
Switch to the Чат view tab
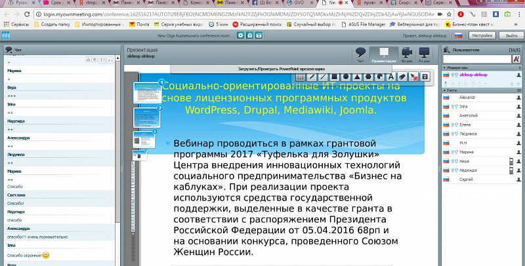pyautogui.click(x=360, y=55)
